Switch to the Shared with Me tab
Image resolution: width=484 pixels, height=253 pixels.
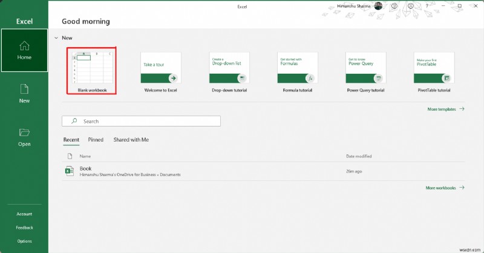[131, 140]
